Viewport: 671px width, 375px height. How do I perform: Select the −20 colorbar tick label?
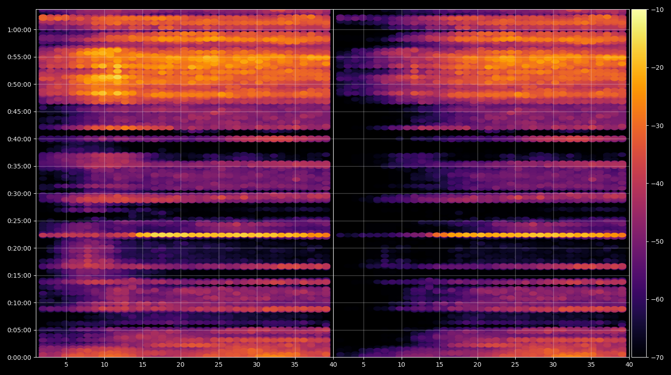pyautogui.click(x=657, y=67)
